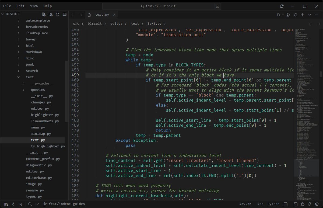
Task: Click the editor breadcrumb segment
Action: 116,24
